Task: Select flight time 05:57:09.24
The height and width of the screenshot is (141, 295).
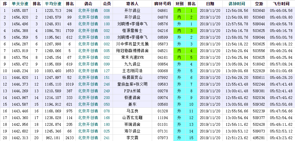Action: pyautogui.click(x=281, y=64)
